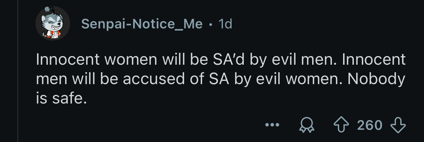The width and height of the screenshot is (424, 142).
Task: Open the three-dot more options menu
Action: click(272, 125)
